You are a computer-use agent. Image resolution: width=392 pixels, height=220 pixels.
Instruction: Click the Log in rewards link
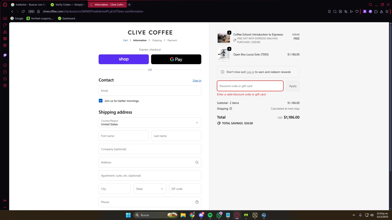[250, 72]
